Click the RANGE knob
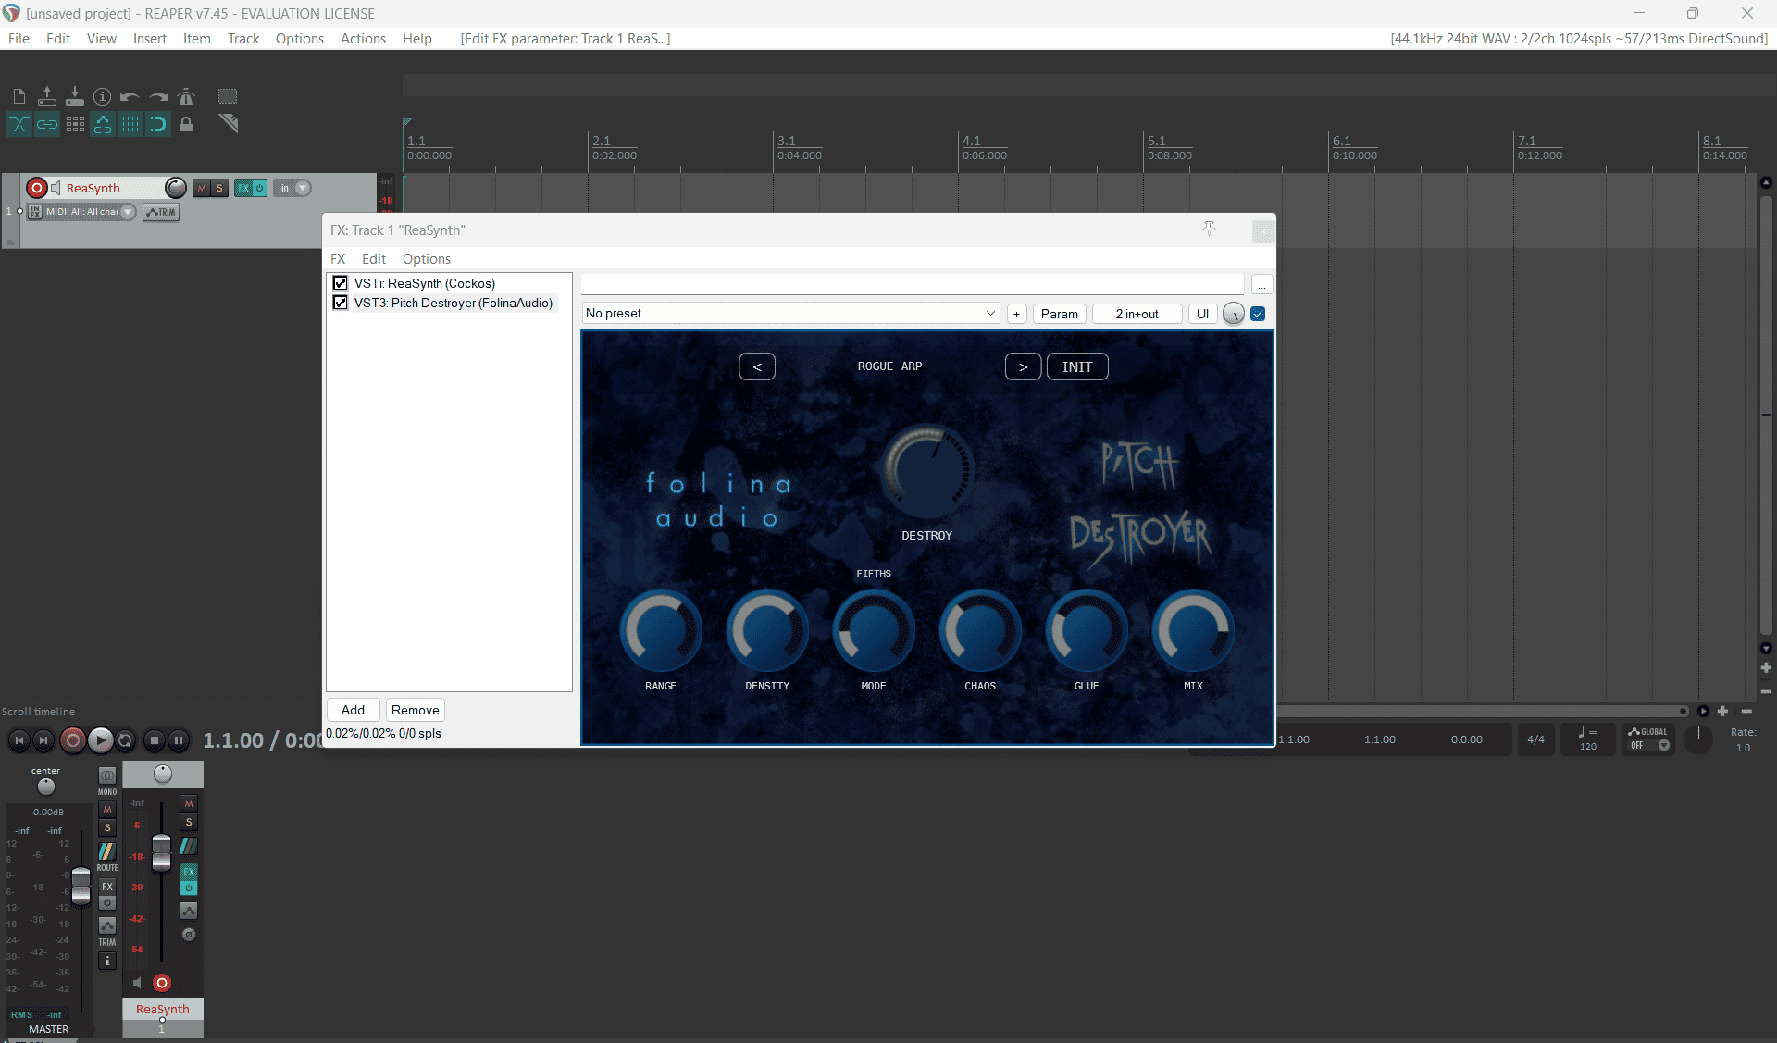This screenshot has height=1043, width=1777. point(661,631)
